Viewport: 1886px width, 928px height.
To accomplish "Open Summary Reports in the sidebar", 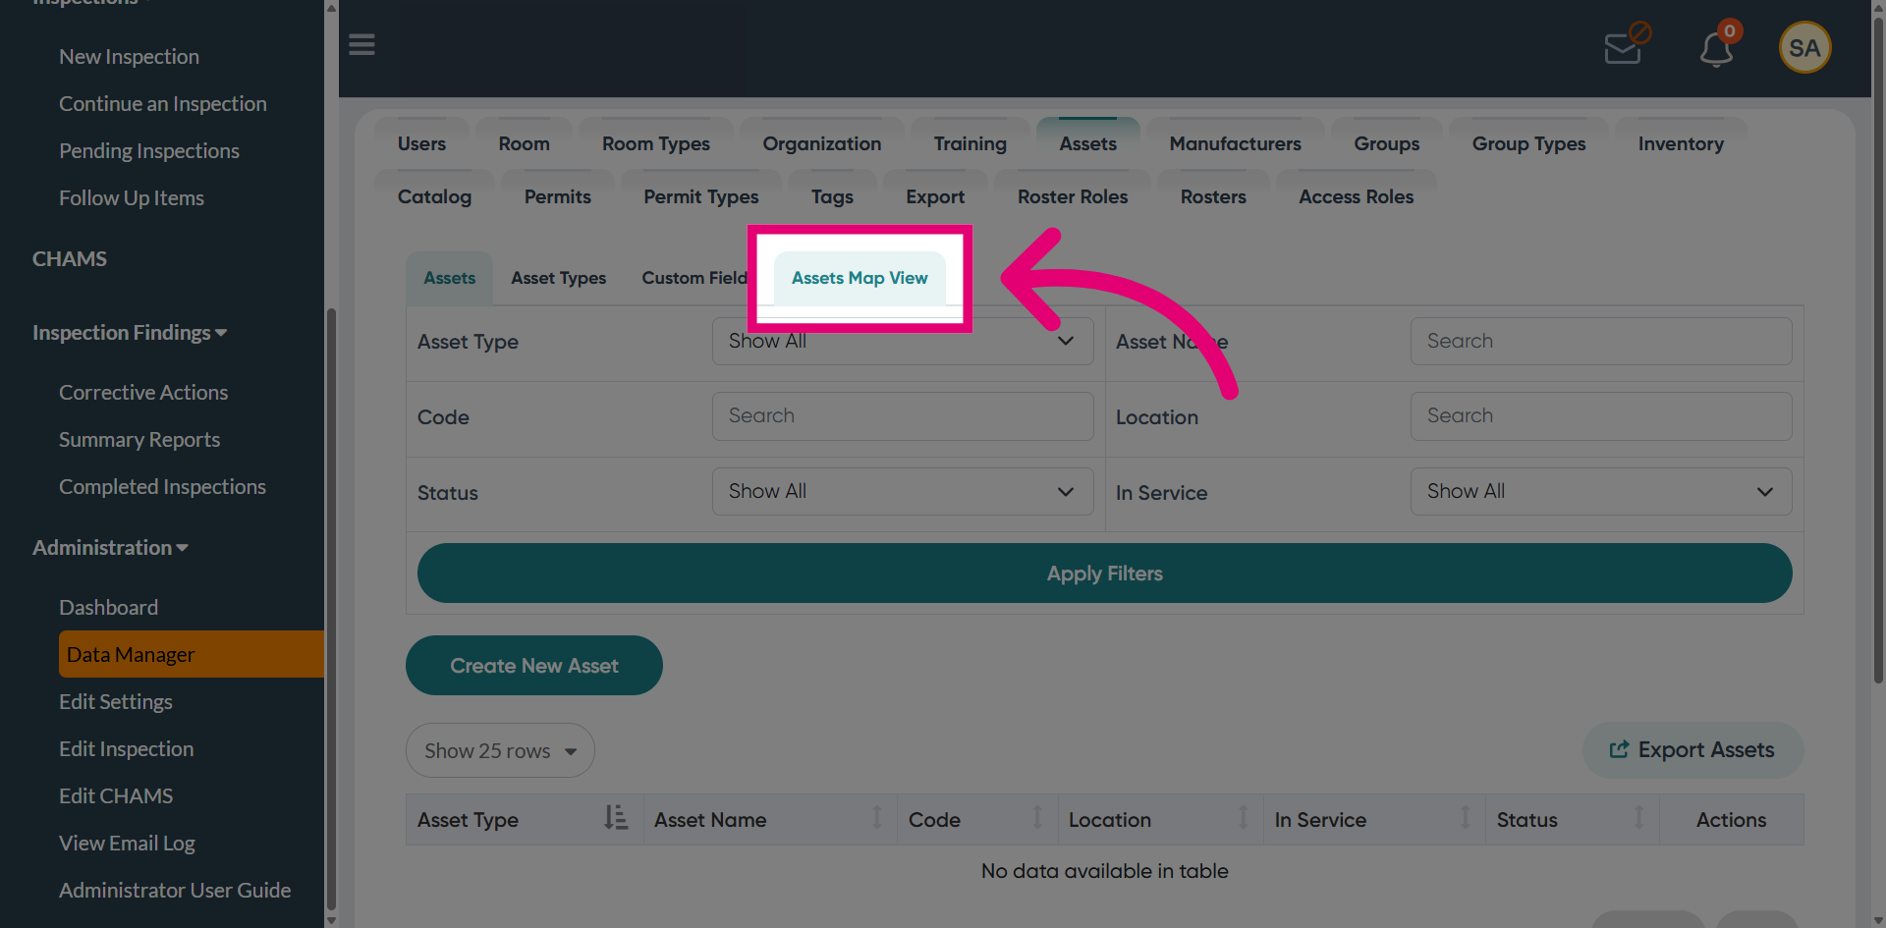I will click(x=139, y=440).
